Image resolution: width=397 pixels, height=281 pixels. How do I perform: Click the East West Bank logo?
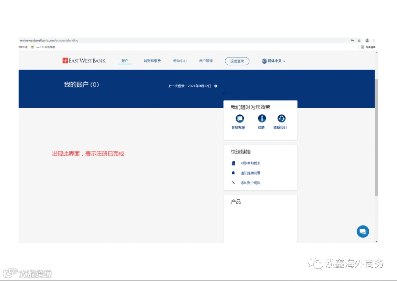(84, 61)
